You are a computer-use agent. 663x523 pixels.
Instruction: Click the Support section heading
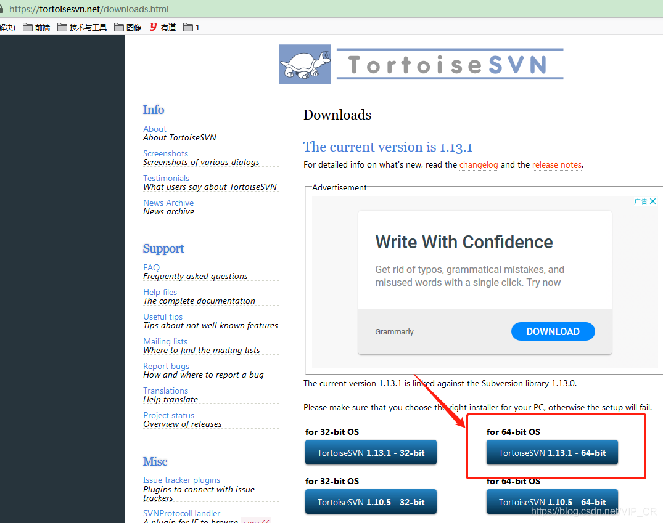[x=163, y=248]
